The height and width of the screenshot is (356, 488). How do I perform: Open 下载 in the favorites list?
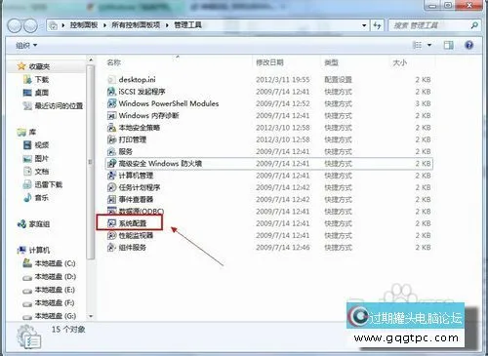point(42,80)
